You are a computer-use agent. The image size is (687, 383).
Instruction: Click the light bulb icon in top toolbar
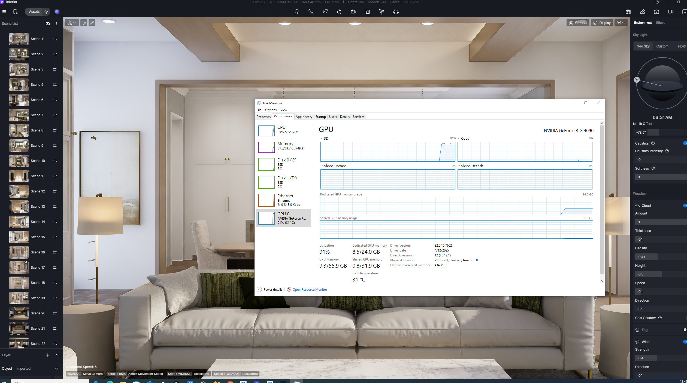click(296, 12)
